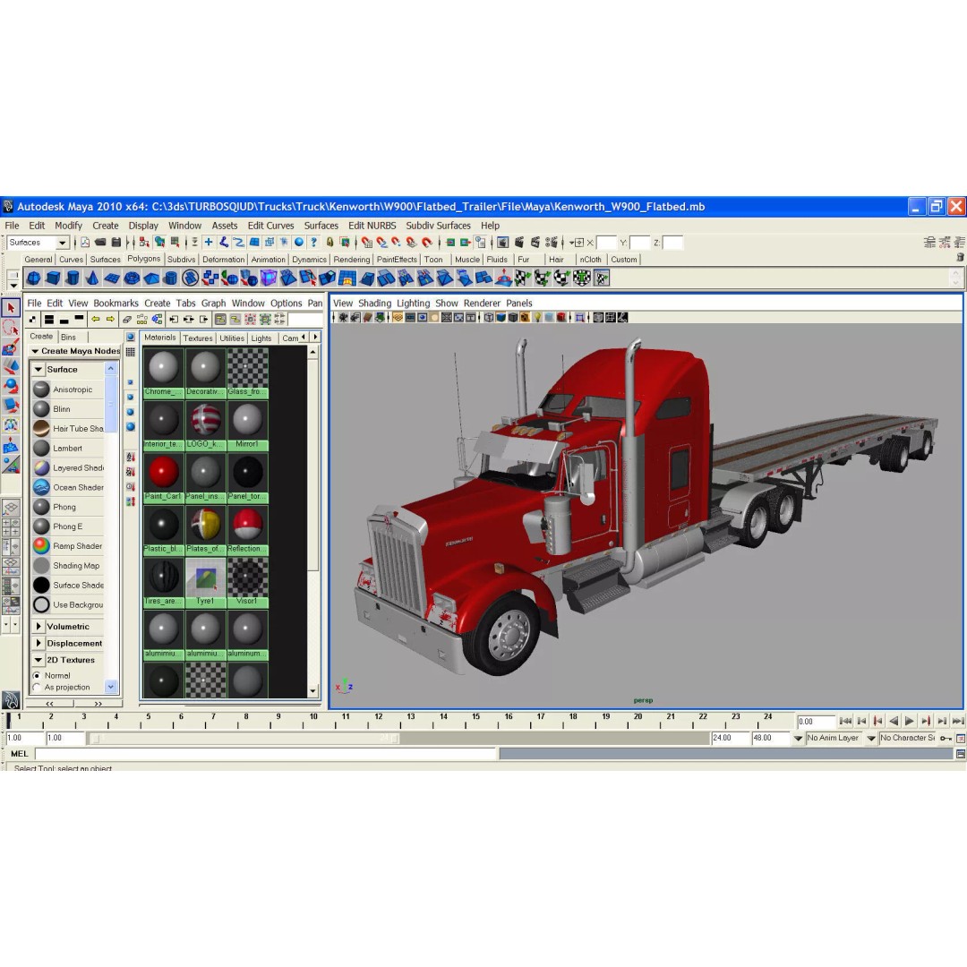
Task: Open shelf options menu arrow below the tab selector
Action: [13, 286]
